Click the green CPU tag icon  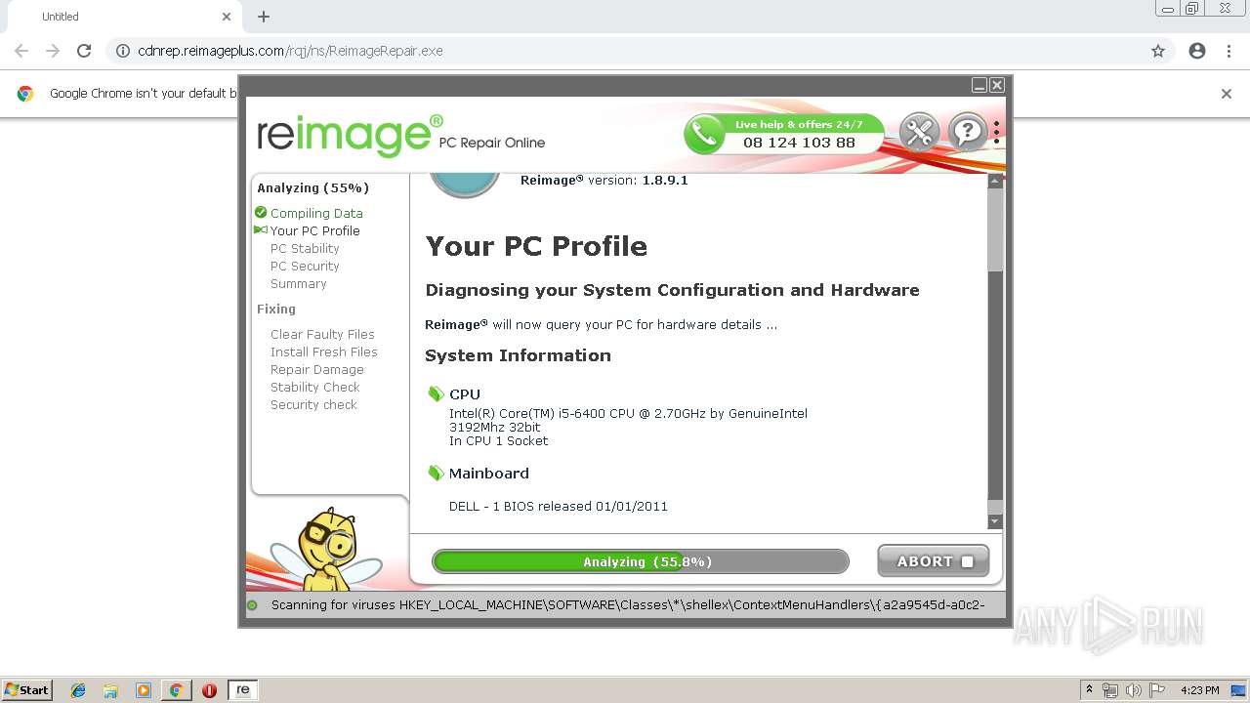point(436,394)
